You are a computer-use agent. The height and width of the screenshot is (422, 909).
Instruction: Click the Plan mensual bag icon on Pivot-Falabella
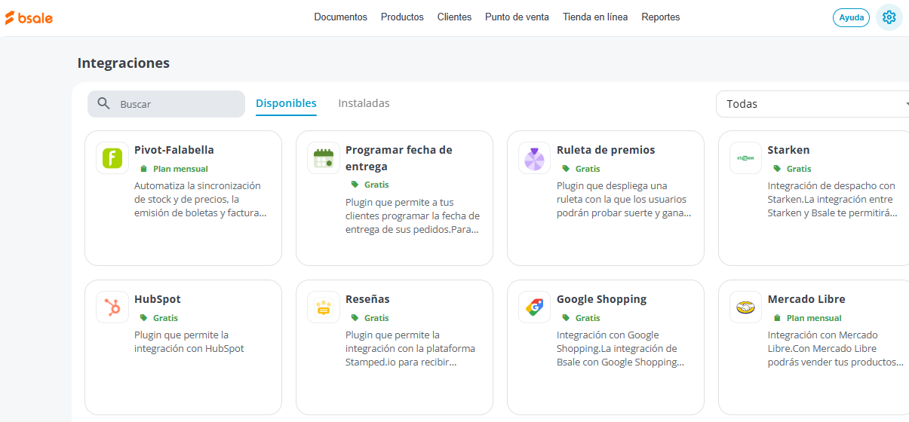click(x=143, y=169)
